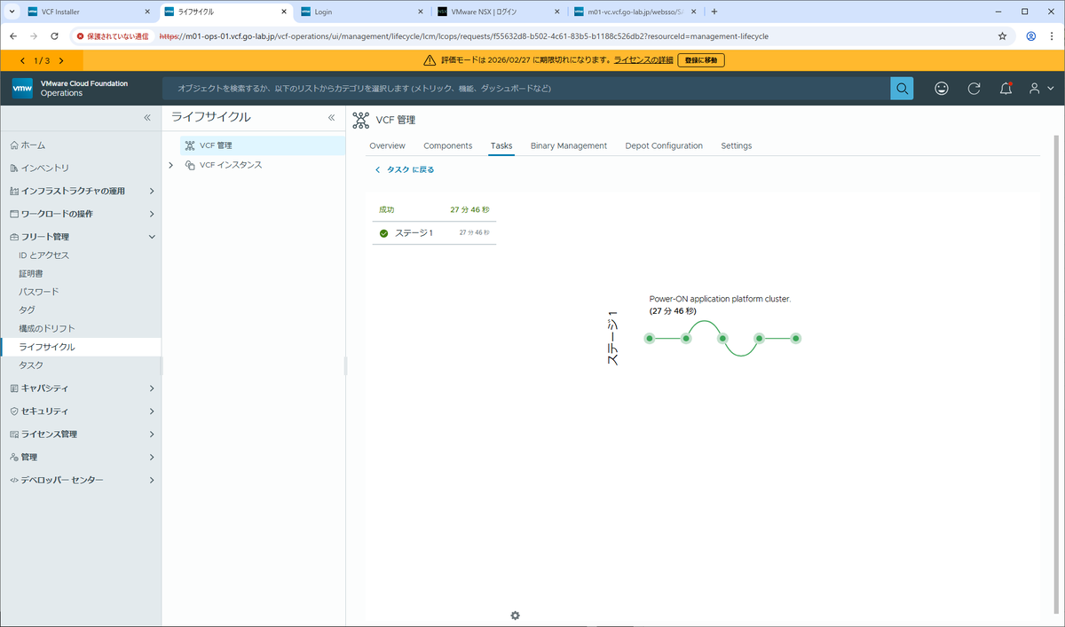Viewport: 1065px width, 627px height.
Task: Click the second node of the stage flow
Action: pyautogui.click(x=686, y=338)
